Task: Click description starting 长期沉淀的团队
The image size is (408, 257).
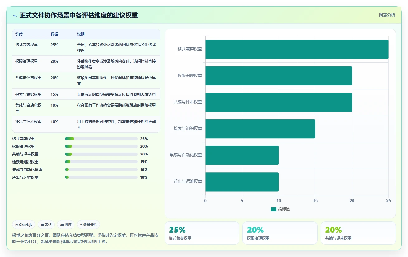Action: coord(117,94)
